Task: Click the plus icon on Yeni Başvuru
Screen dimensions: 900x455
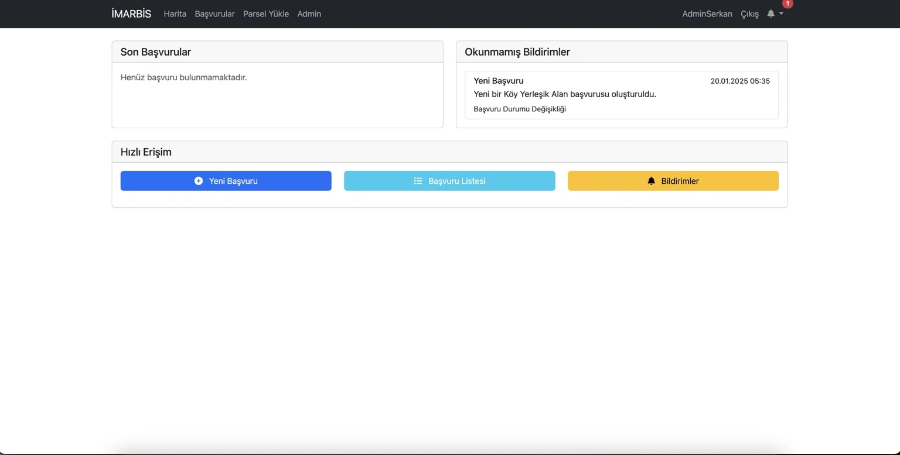Action: (199, 181)
